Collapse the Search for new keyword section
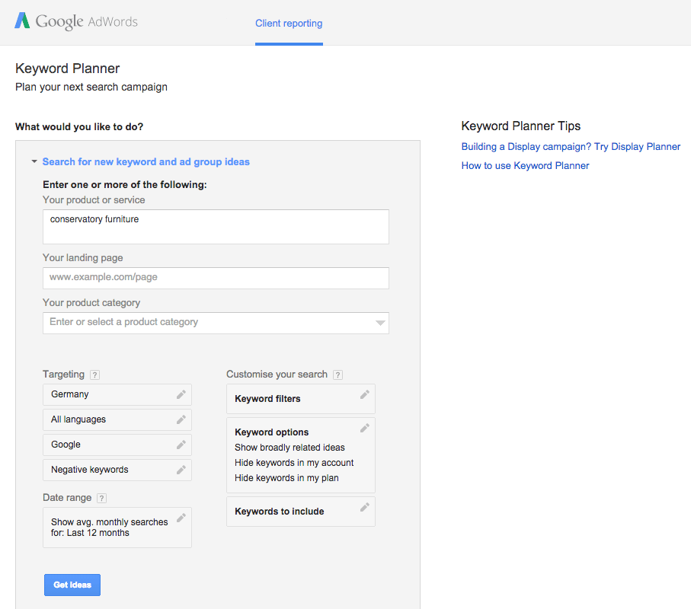The height and width of the screenshot is (609, 691). tap(34, 161)
